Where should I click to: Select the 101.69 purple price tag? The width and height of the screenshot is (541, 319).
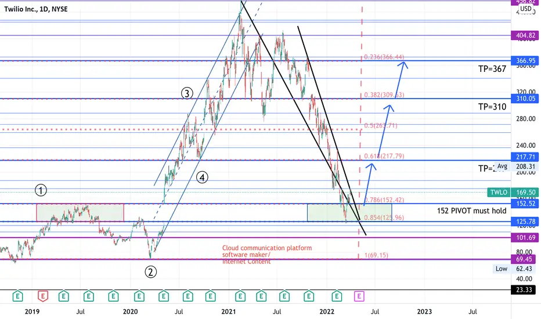[525, 237]
